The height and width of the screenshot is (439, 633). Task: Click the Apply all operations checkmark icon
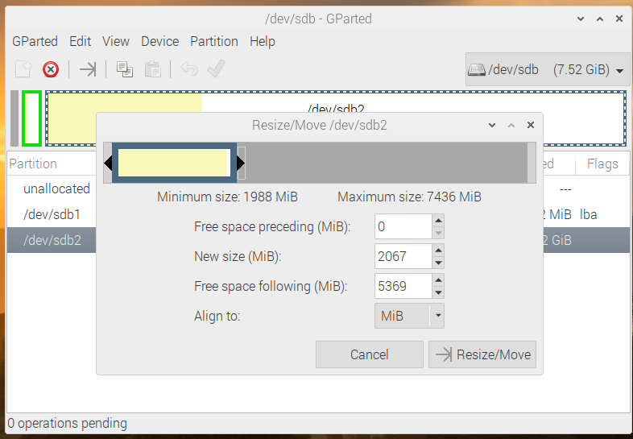click(216, 68)
